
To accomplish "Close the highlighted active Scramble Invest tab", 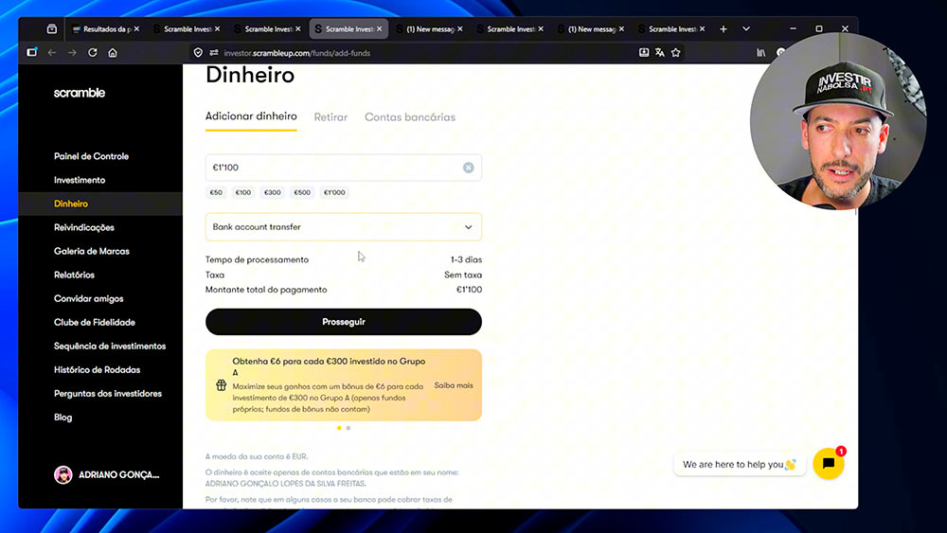I will point(380,29).
